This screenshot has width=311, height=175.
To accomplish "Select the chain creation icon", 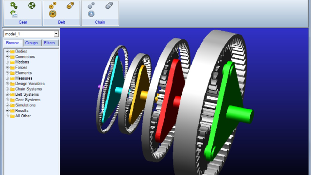I will [x=109, y=5].
